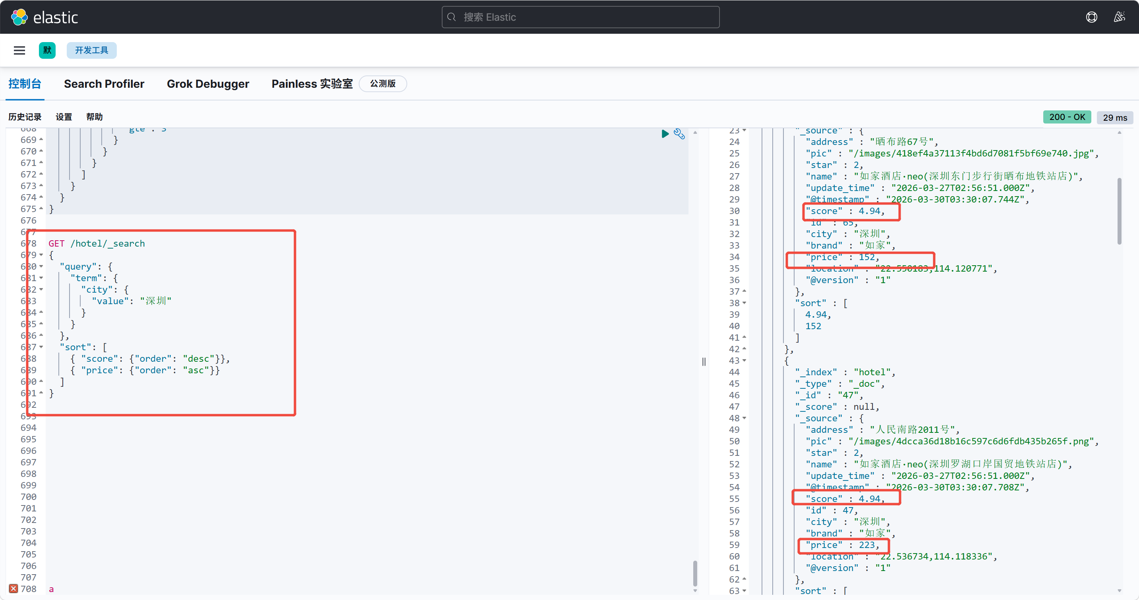1139x600 pixels.
Task: Click the green run request play icon
Action: [665, 134]
